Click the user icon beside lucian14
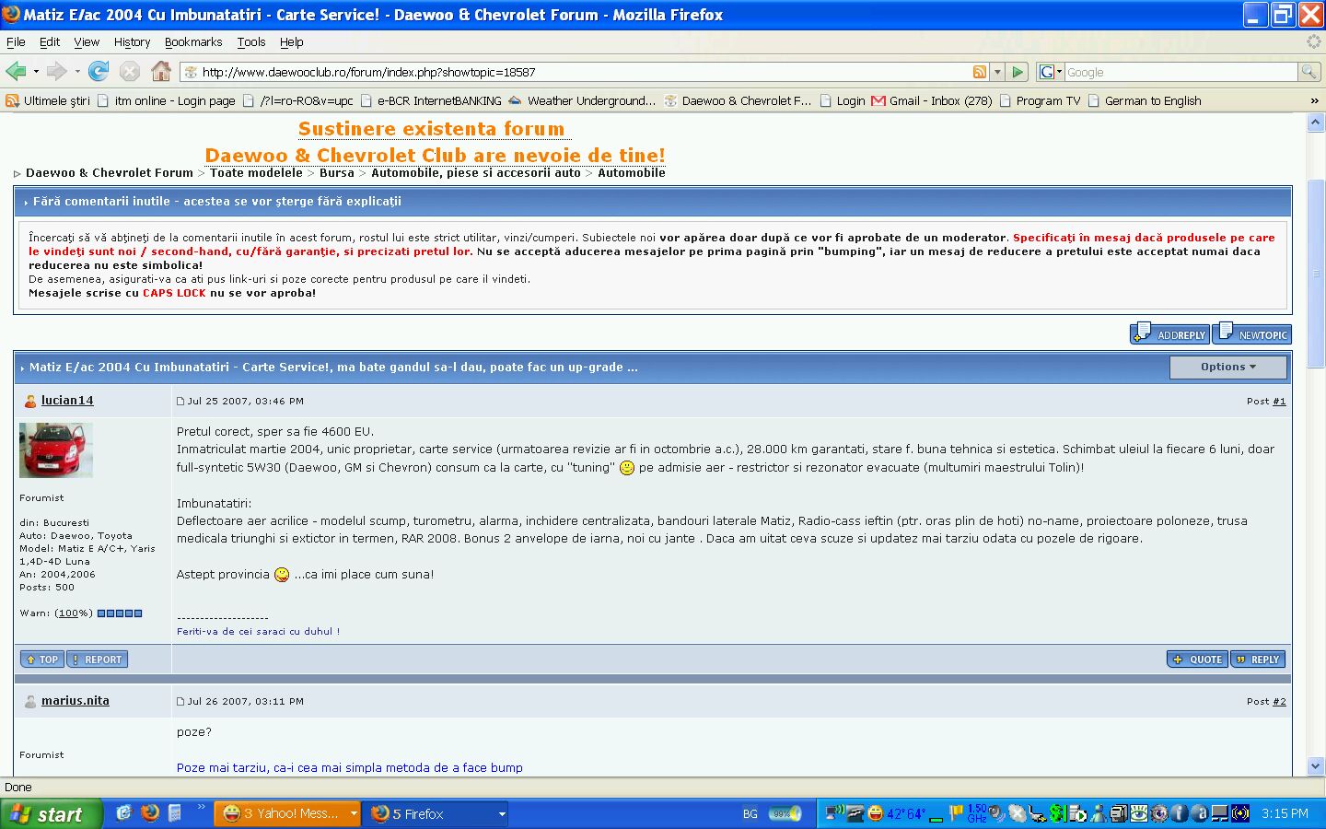 point(30,401)
